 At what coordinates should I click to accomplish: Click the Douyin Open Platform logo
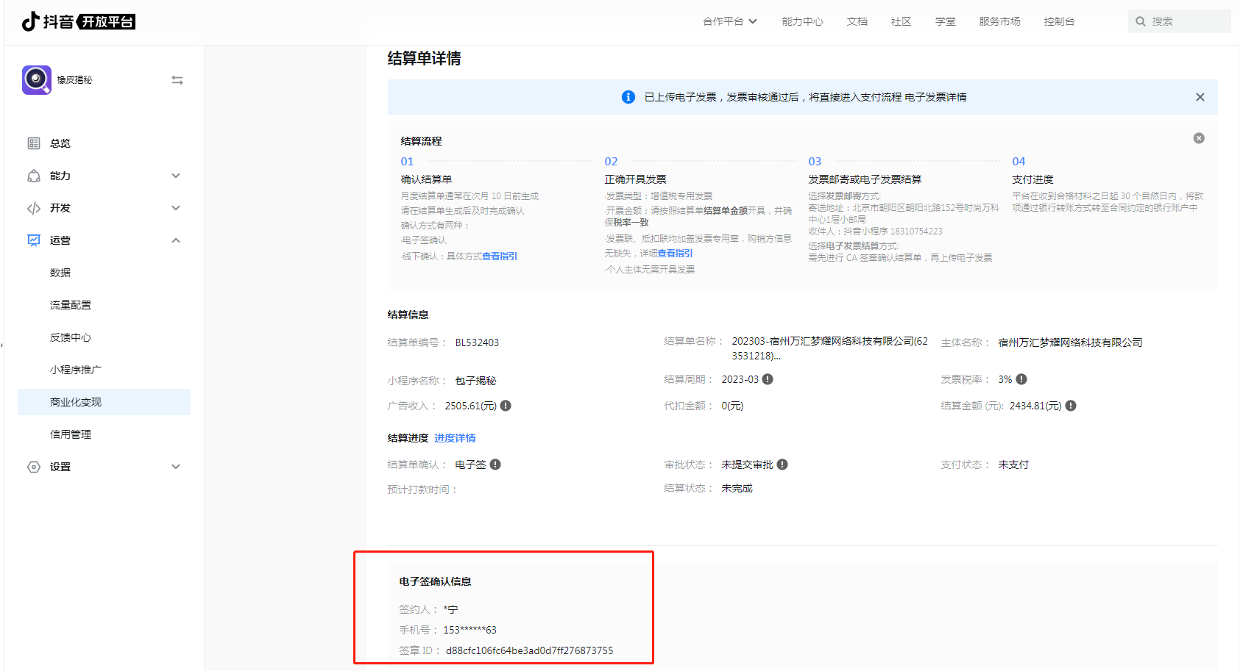pos(79,22)
